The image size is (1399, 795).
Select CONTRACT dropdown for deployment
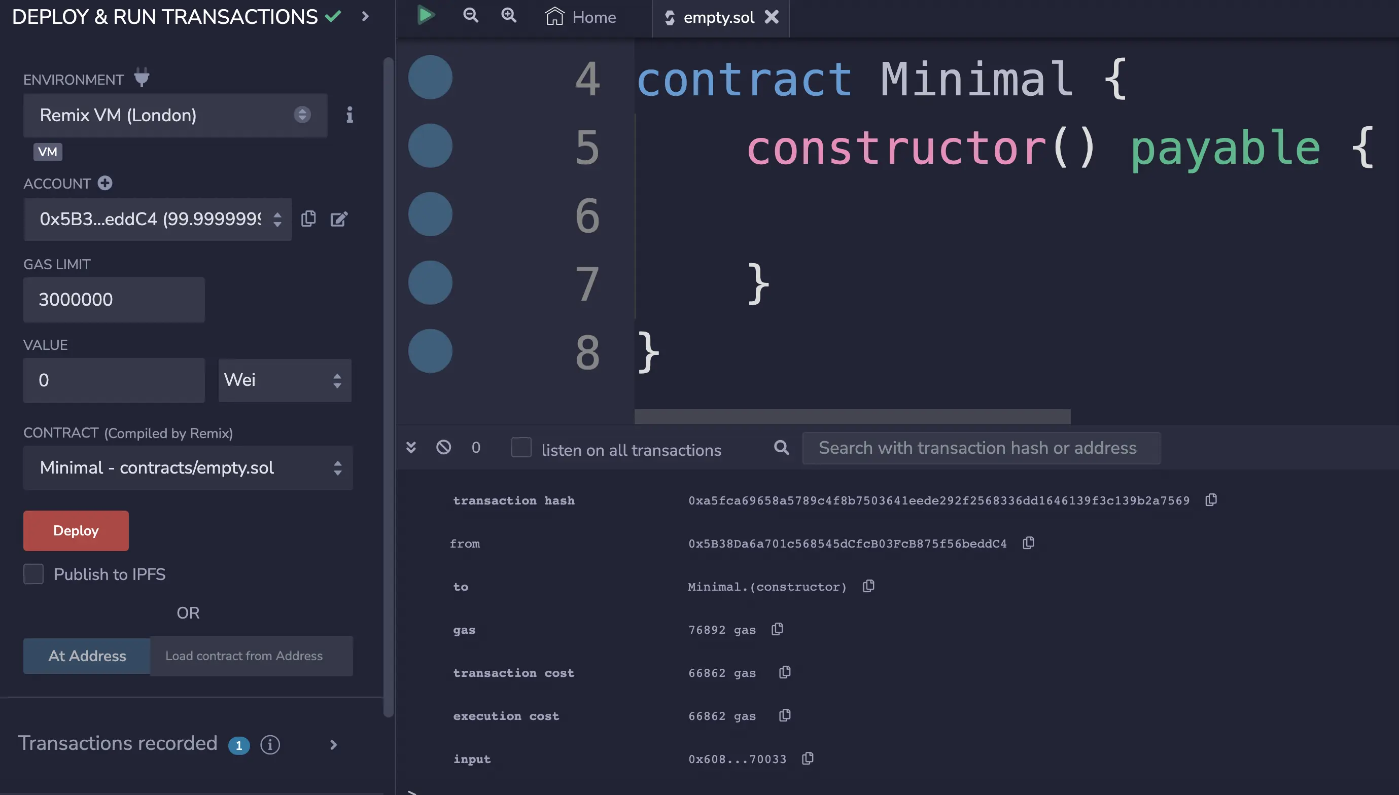tap(187, 467)
